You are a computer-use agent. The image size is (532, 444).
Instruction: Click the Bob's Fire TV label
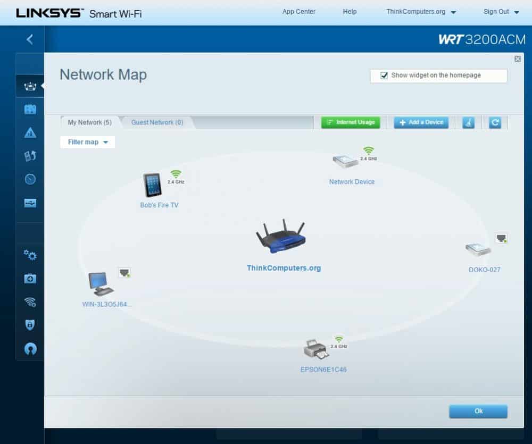[x=159, y=205]
